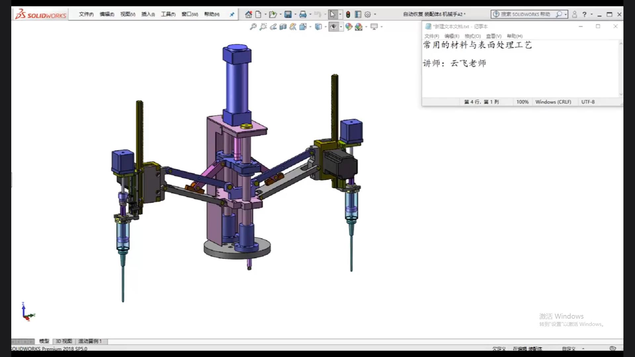
Task: Expand the Apply Scene dropdown arrow
Action: pyautogui.click(x=366, y=27)
